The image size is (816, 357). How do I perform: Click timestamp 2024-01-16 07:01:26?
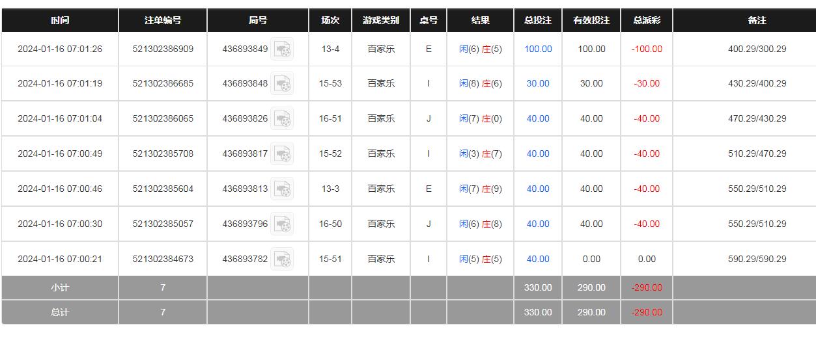60,49
